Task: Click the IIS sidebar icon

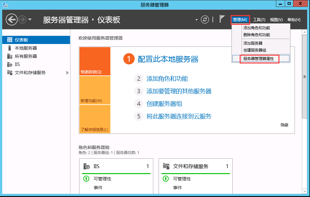Action: [9, 65]
